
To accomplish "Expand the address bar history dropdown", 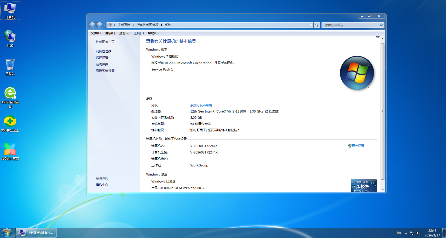I will click(310, 25).
